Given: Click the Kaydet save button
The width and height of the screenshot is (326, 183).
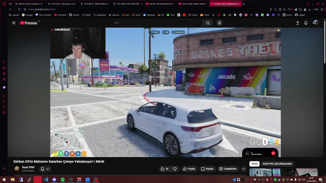Looking at the screenshot, I should tap(207, 169).
